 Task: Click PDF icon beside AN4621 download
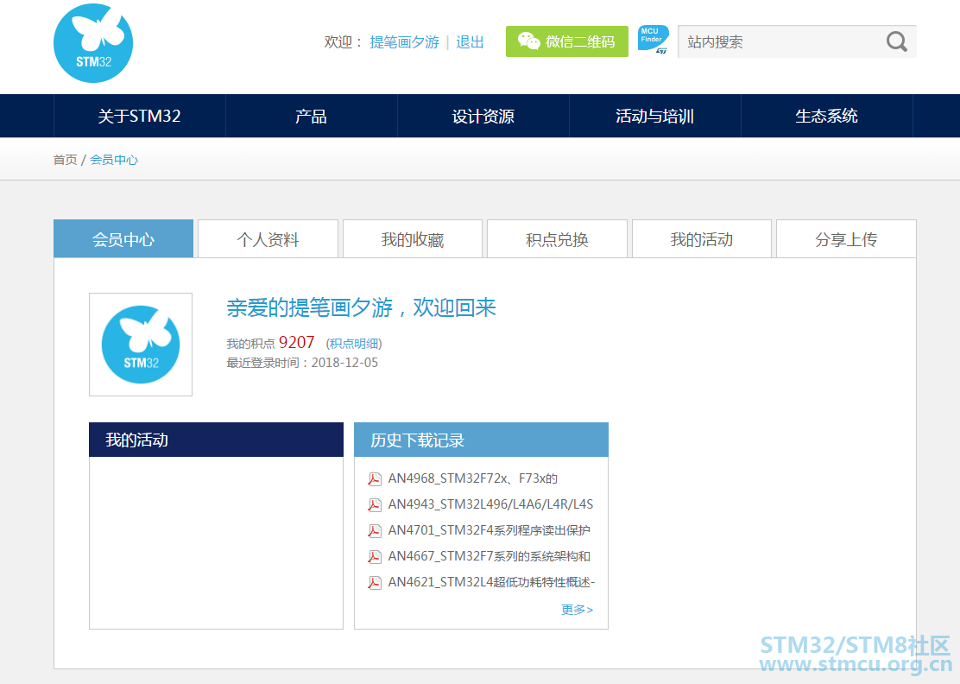[x=374, y=582]
